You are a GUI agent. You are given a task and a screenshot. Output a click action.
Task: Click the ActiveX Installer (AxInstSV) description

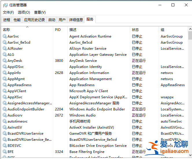[x=92, y=127]
